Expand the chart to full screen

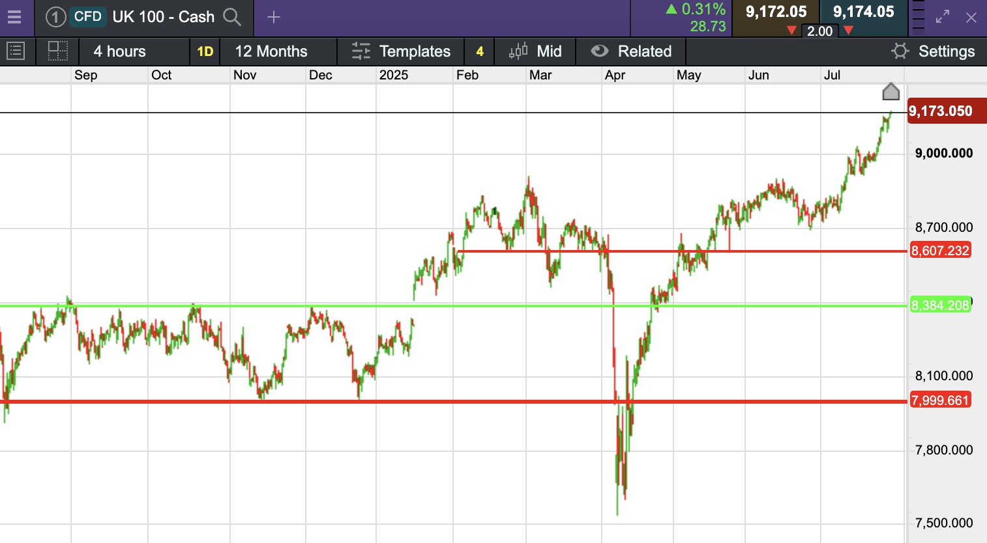pyautogui.click(x=943, y=17)
